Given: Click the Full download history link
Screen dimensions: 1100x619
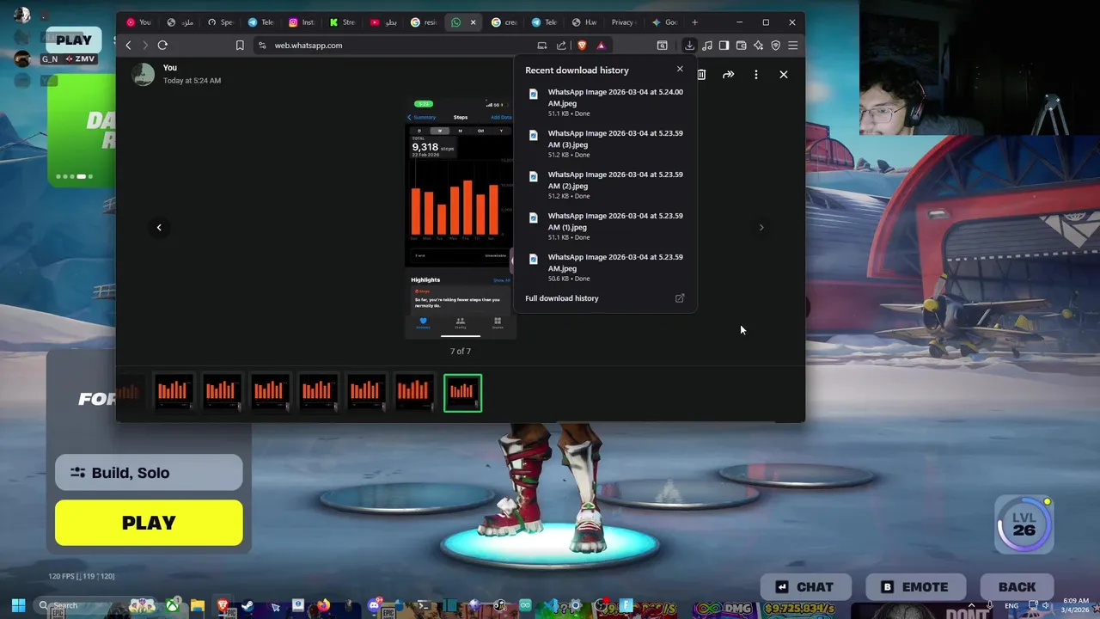Looking at the screenshot, I should [562, 298].
